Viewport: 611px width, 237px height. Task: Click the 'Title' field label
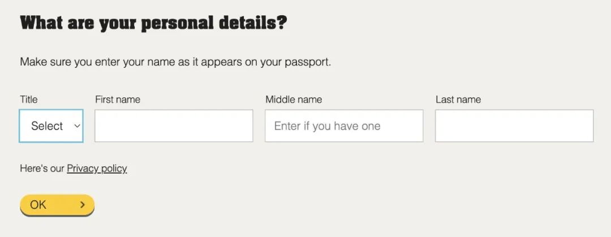pyautogui.click(x=29, y=100)
